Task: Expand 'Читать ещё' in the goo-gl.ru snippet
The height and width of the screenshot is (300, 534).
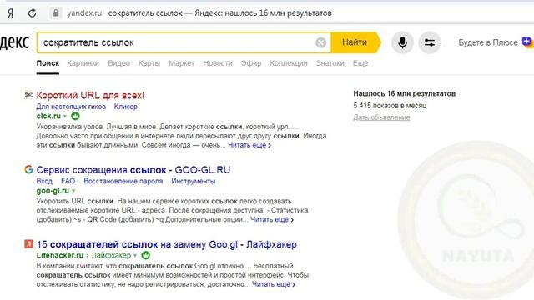Action: click(272, 219)
